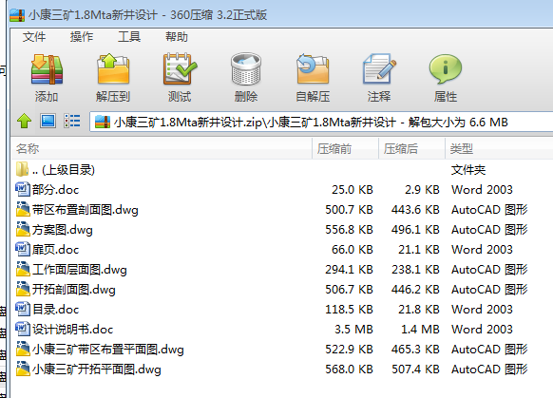Select file name 目录.doc
Viewport: 553px width, 398px height.
[x=55, y=310]
